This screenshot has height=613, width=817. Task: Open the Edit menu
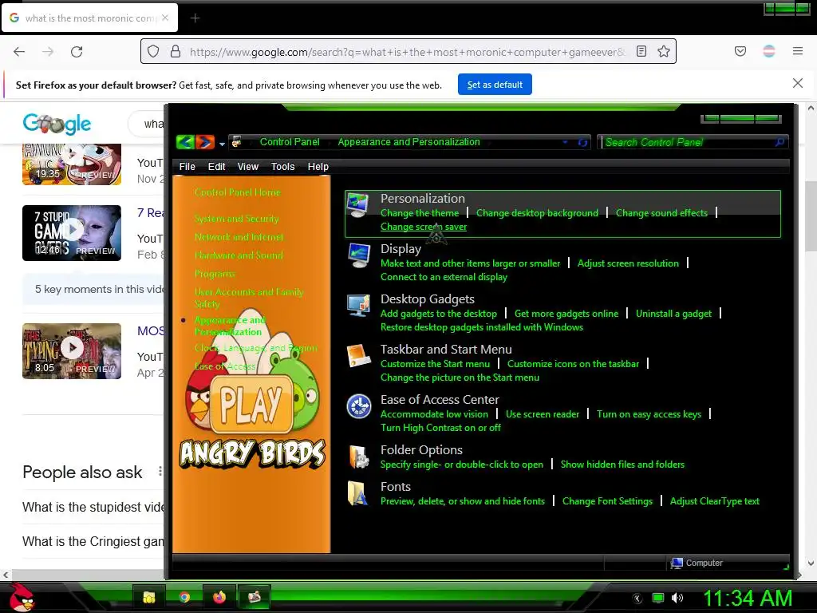(x=216, y=166)
